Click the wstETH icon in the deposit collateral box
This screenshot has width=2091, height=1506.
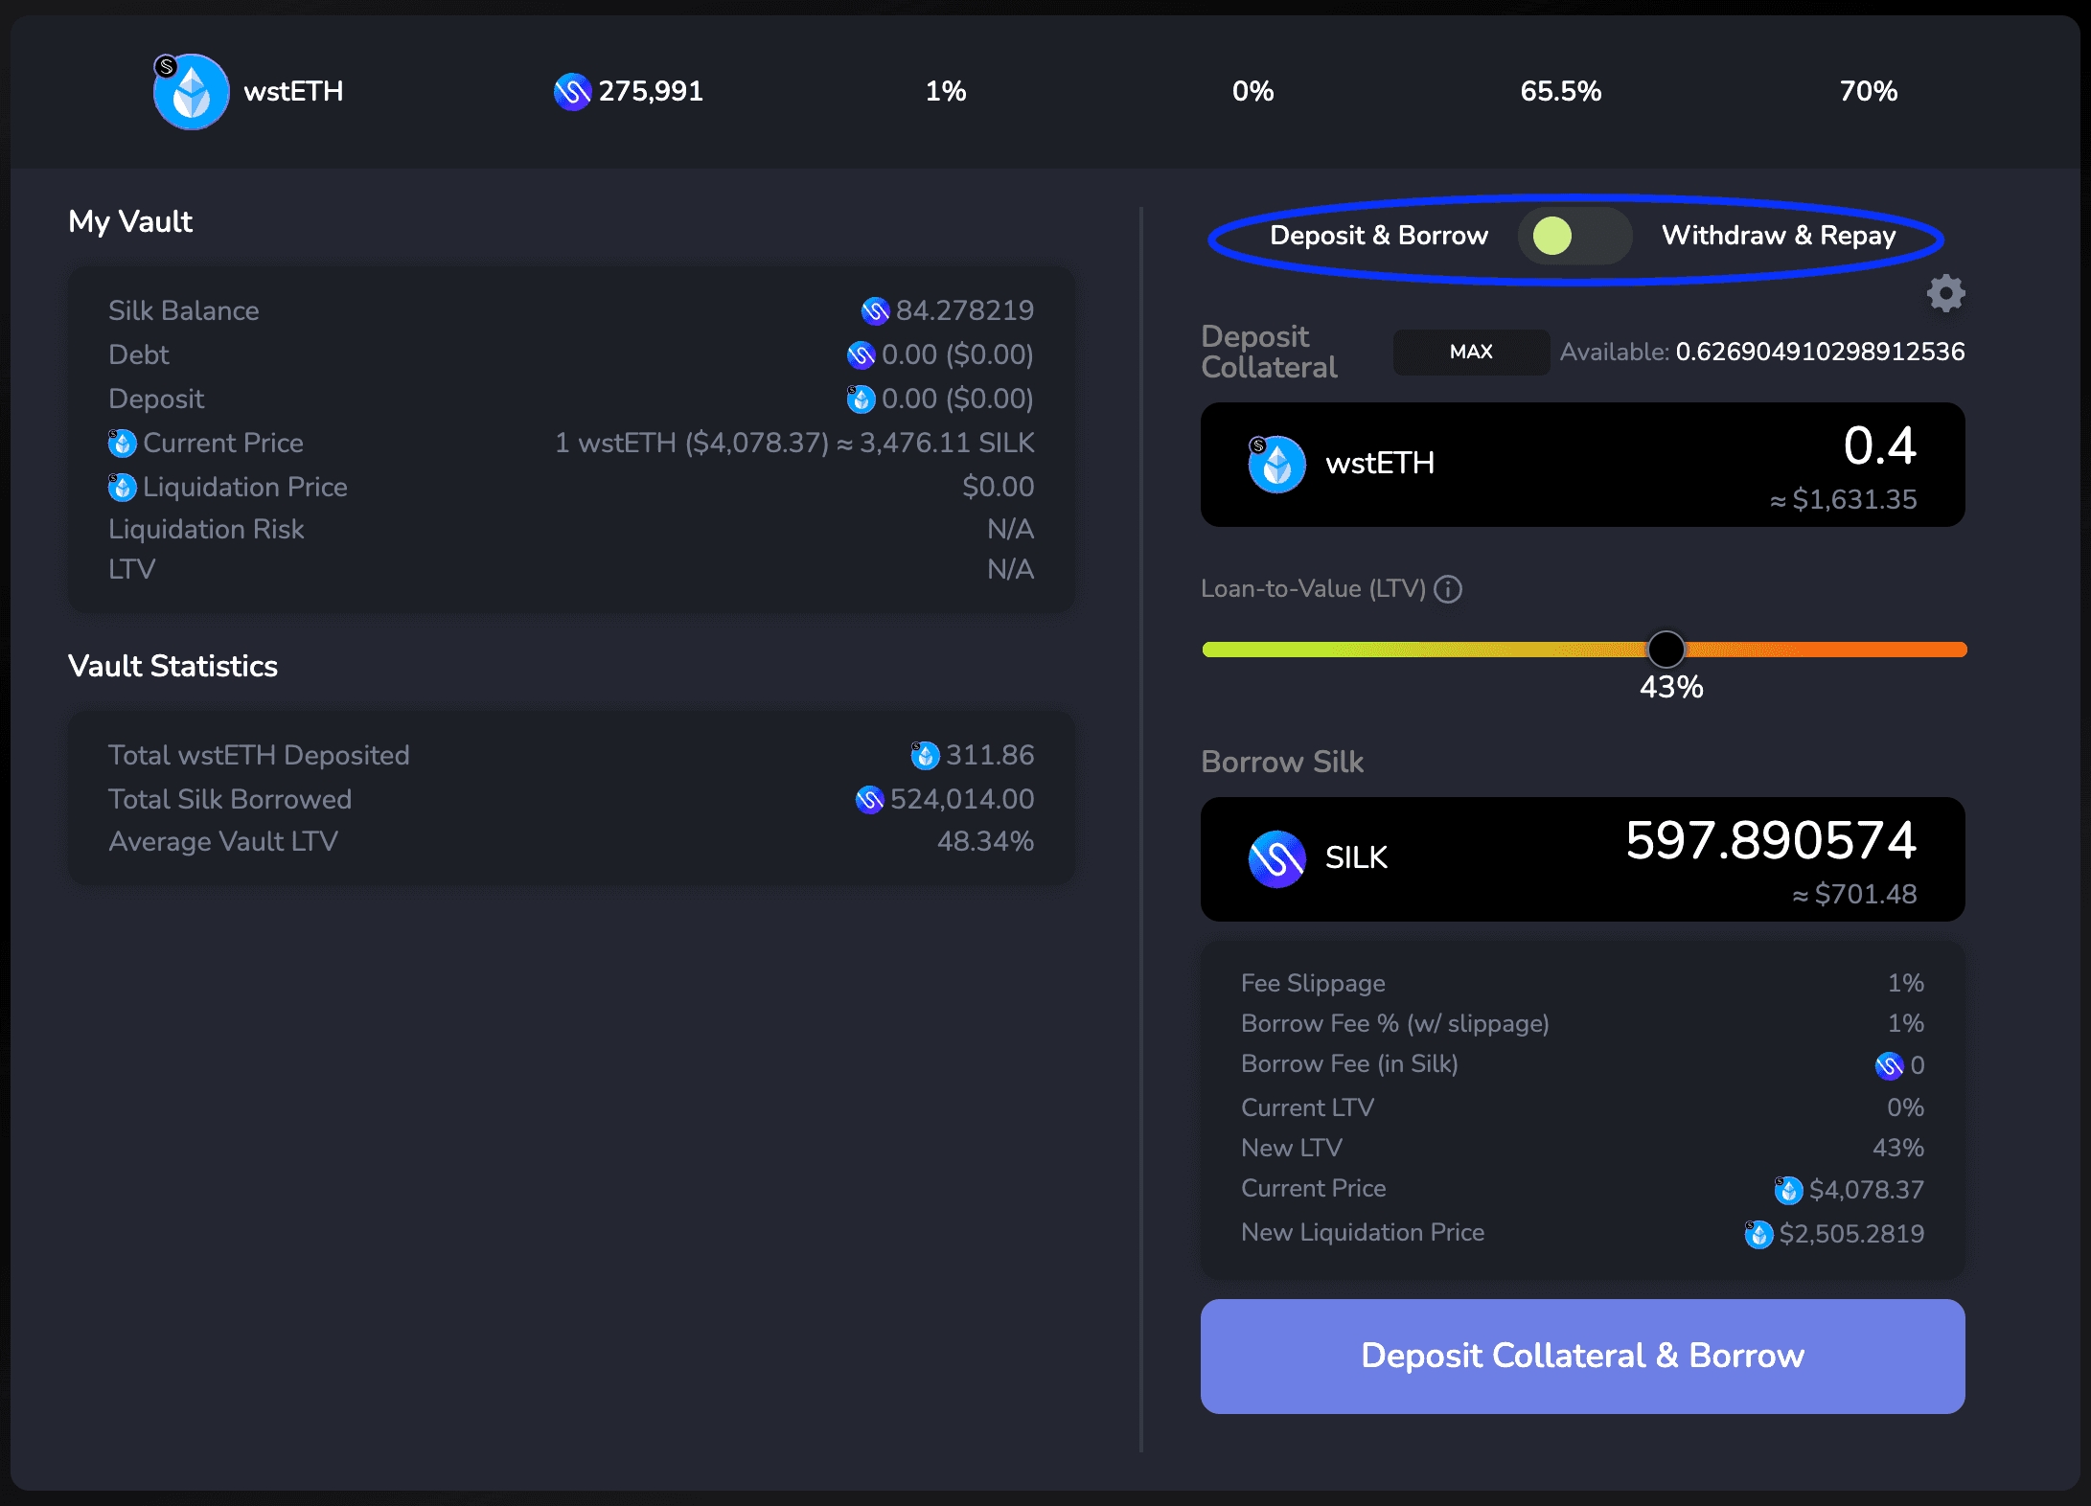pos(1276,465)
